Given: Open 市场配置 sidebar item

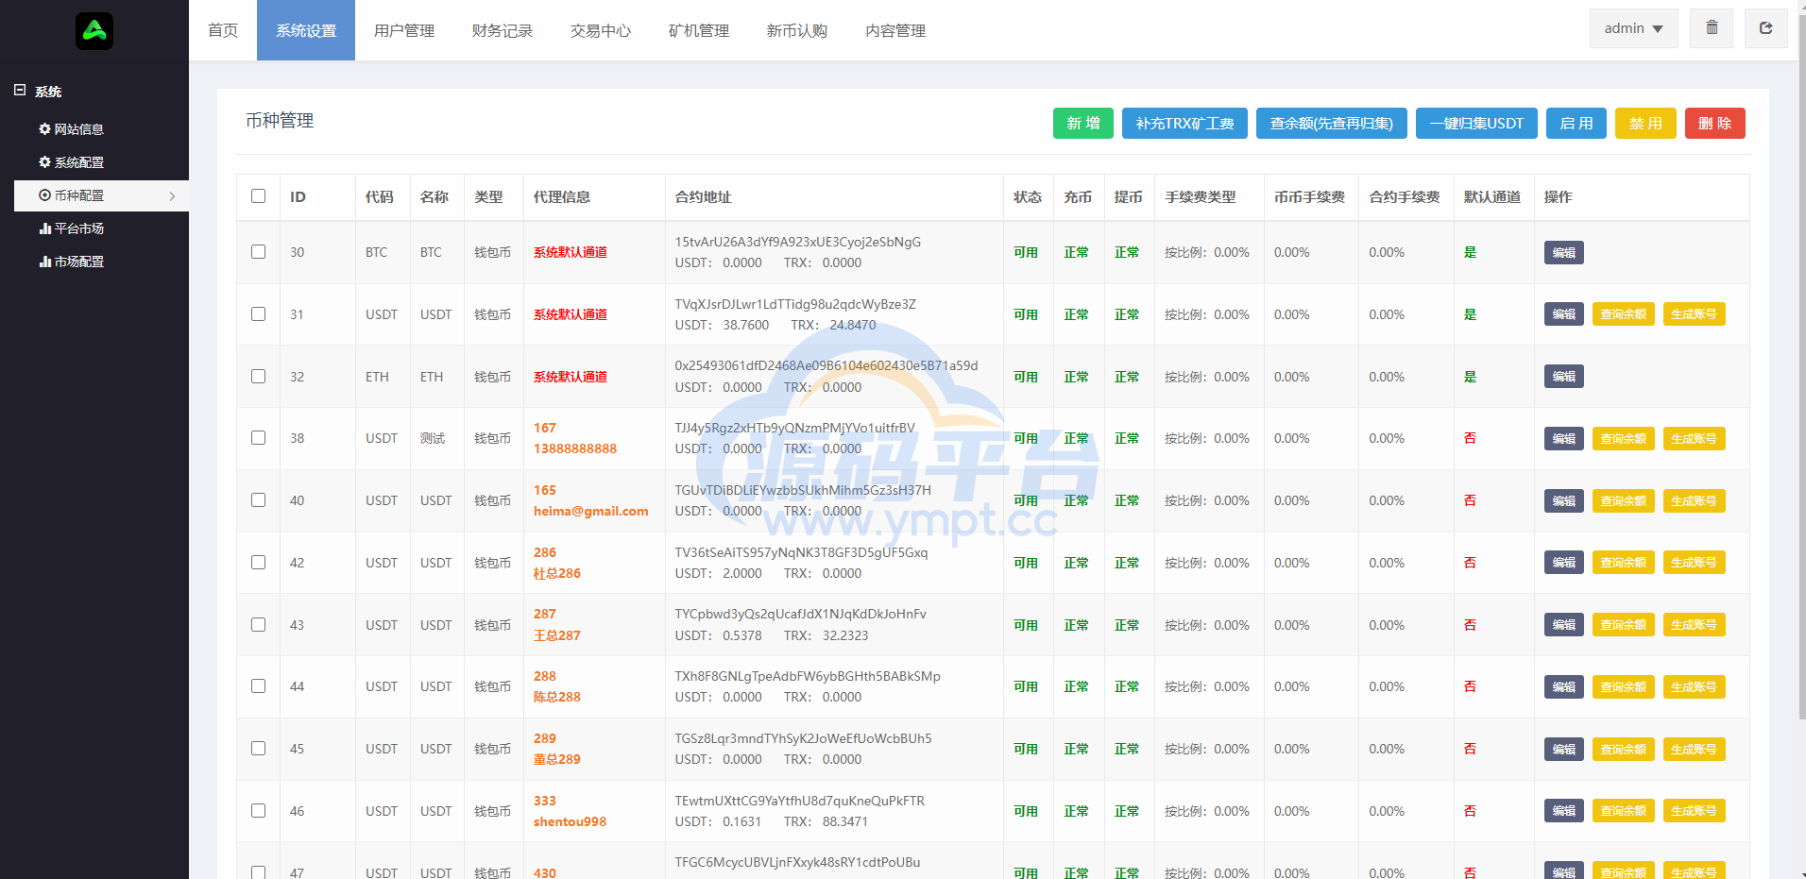Looking at the screenshot, I should pos(72,262).
